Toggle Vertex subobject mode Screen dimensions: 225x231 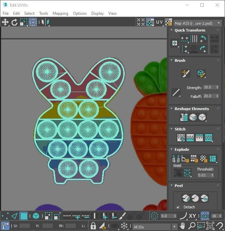[x=5, y=216]
